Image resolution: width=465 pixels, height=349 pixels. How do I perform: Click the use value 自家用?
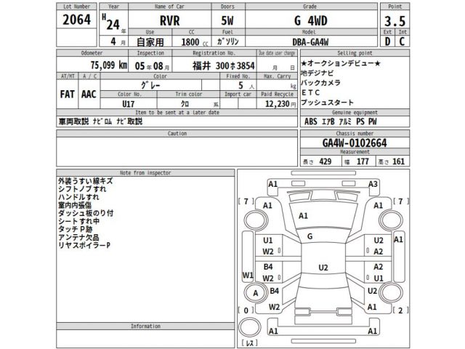[x=150, y=42]
